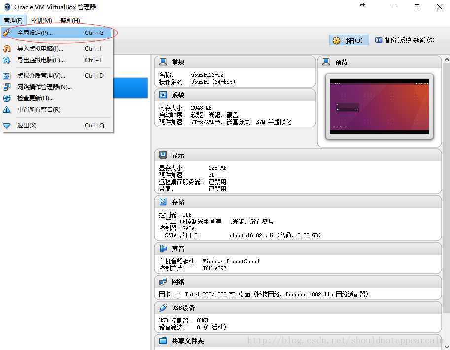Screen dimensions: 450x350
Task: Open the USB设备 section title
Action: 183,308
